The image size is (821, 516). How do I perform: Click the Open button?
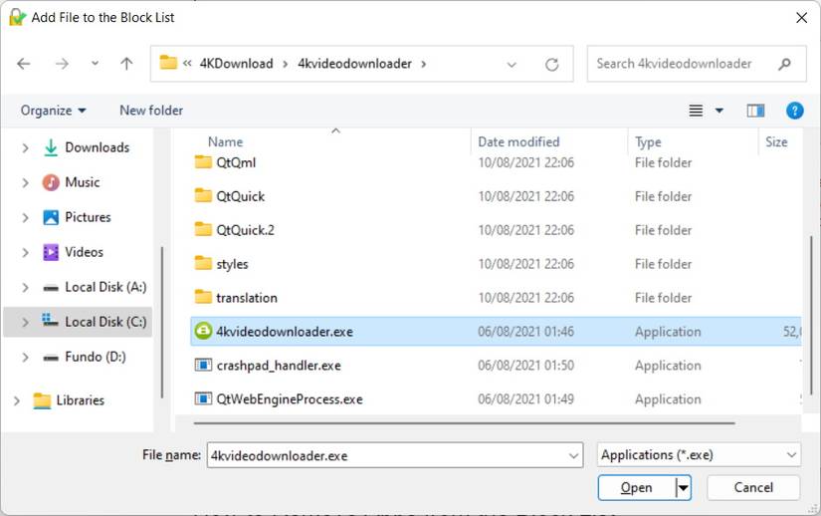click(x=636, y=487)
